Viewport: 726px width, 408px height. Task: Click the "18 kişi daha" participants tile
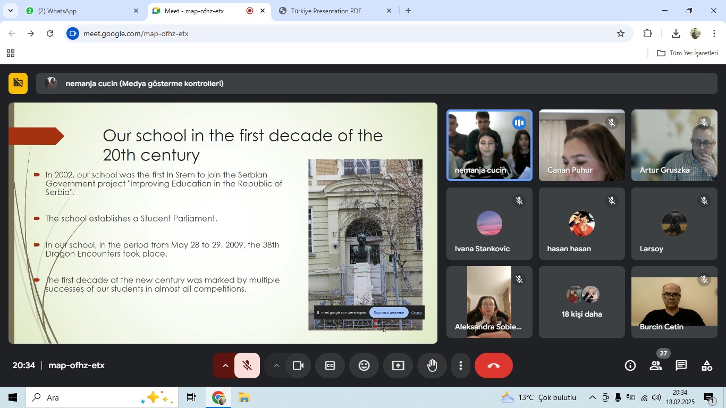(x=581, y=302)
